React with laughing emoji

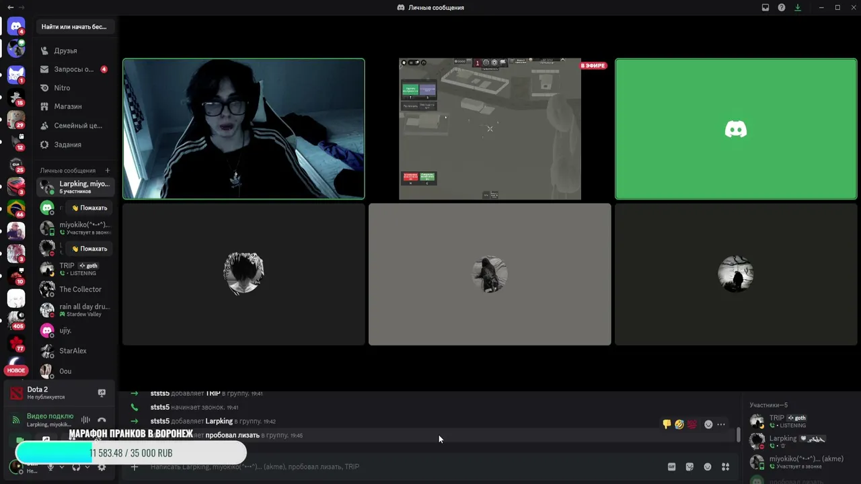(x=679, y=424)
